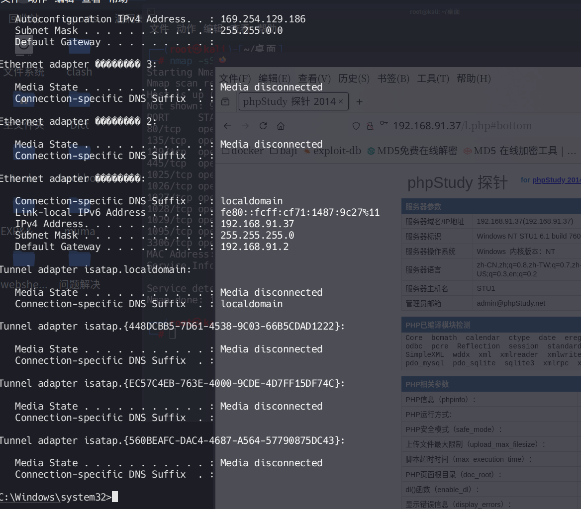Reload the phpStudy page in Firefox
Image resolution: width=581 pixels, height=509 pixels.
click(x=263, y=126)
